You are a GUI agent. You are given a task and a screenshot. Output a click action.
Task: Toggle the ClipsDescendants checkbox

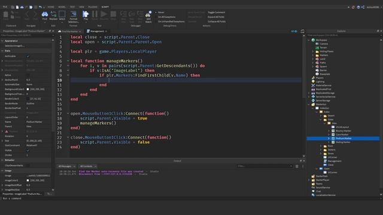(x=28, y=165)
